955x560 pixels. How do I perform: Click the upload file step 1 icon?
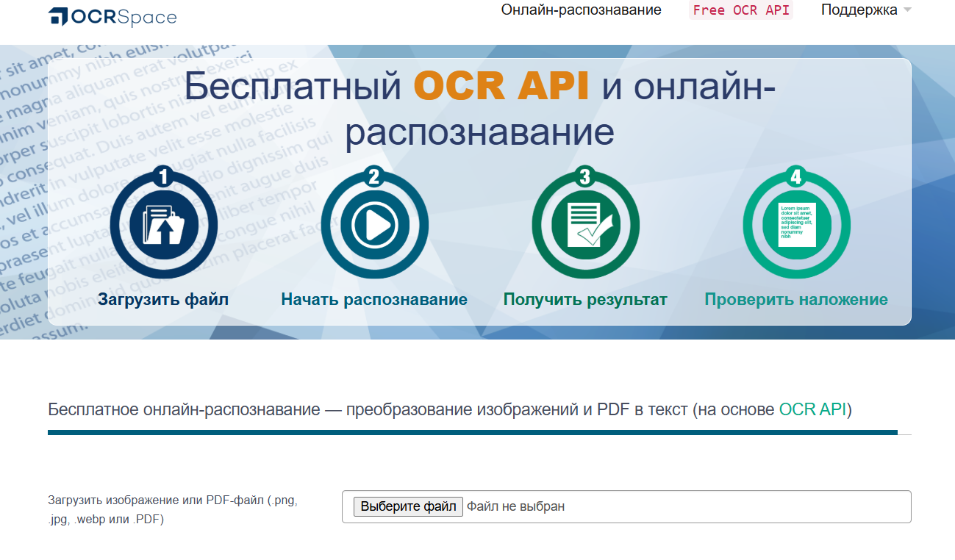point(163,223)
